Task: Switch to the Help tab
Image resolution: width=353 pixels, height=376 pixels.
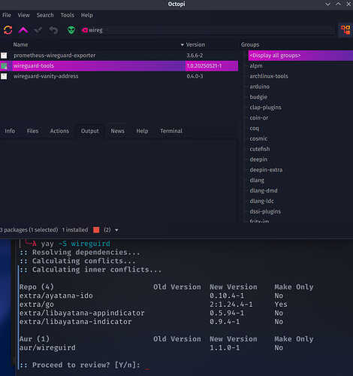Action: pyautogui.click(x=142, y=131)
